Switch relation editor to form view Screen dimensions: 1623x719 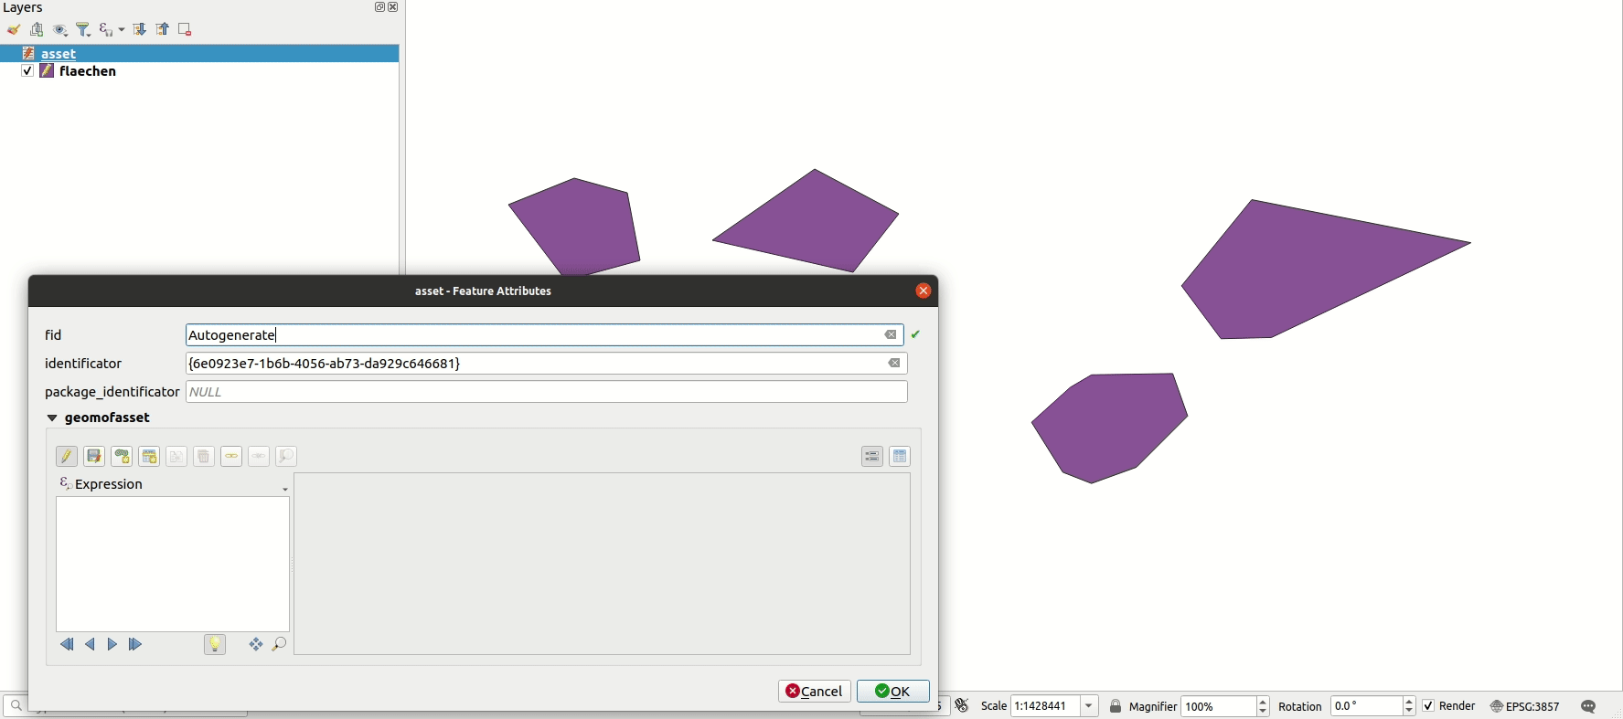[x=872, y=457]
